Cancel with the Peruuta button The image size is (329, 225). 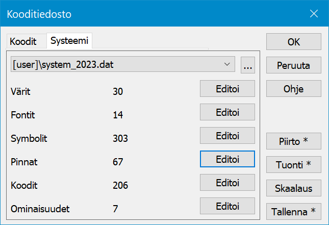[294, 65]
